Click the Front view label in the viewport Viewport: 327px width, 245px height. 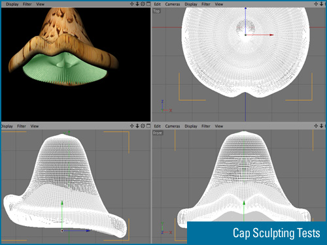click(x=158, y=133)
